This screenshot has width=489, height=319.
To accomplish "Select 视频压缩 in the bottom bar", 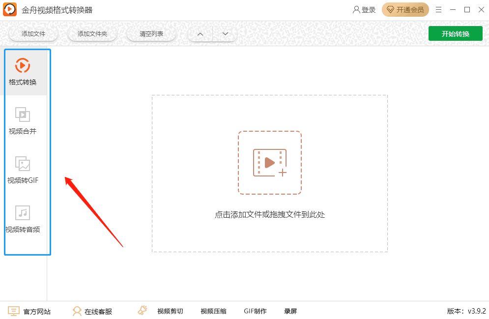I will (213, 311).
